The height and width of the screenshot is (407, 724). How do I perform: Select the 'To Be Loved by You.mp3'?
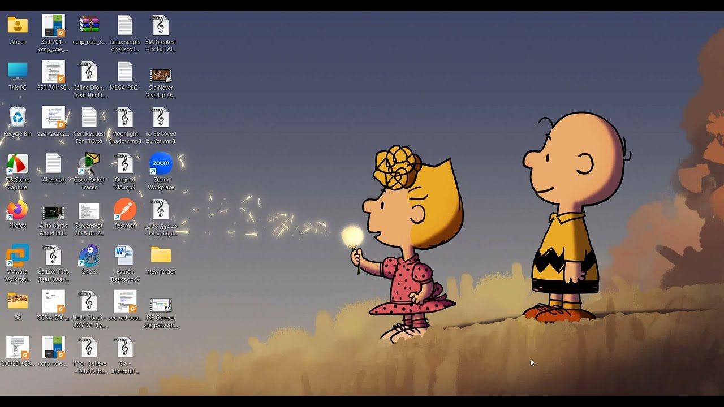tap(161, 118)
